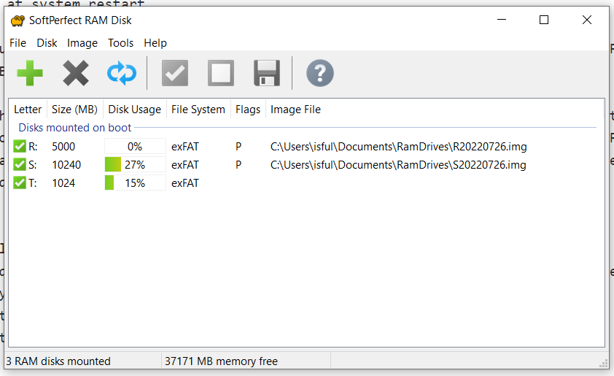Sort by the Flags column header
This screenshot has width=614, height=376.
pos(248,110)
